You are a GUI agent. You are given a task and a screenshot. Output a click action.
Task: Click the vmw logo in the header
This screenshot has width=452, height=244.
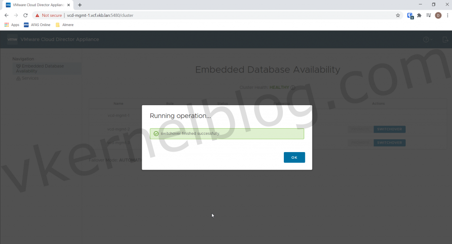12,39
